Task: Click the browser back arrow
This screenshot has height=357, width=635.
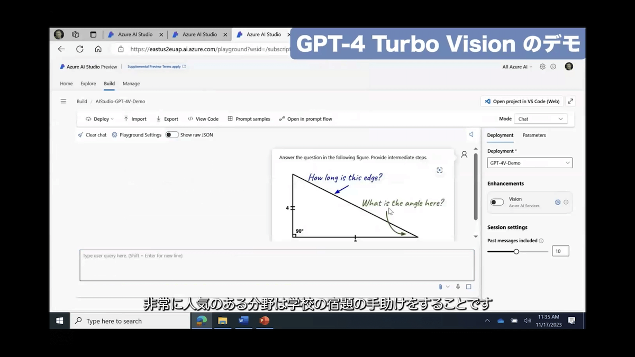Action: [61, 49]
